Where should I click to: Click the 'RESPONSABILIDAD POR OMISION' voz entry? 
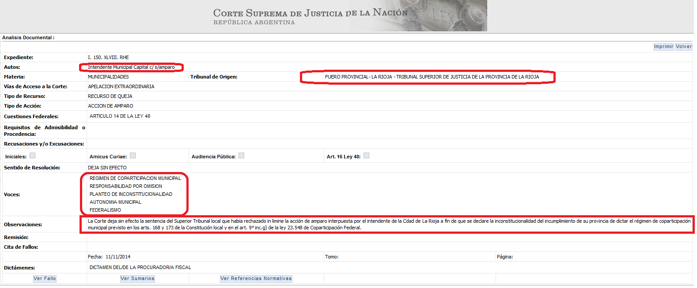pyautogui.click(x=126, y=187)
